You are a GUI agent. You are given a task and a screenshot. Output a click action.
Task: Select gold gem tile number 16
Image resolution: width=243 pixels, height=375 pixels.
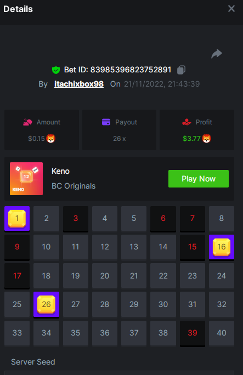222,247
